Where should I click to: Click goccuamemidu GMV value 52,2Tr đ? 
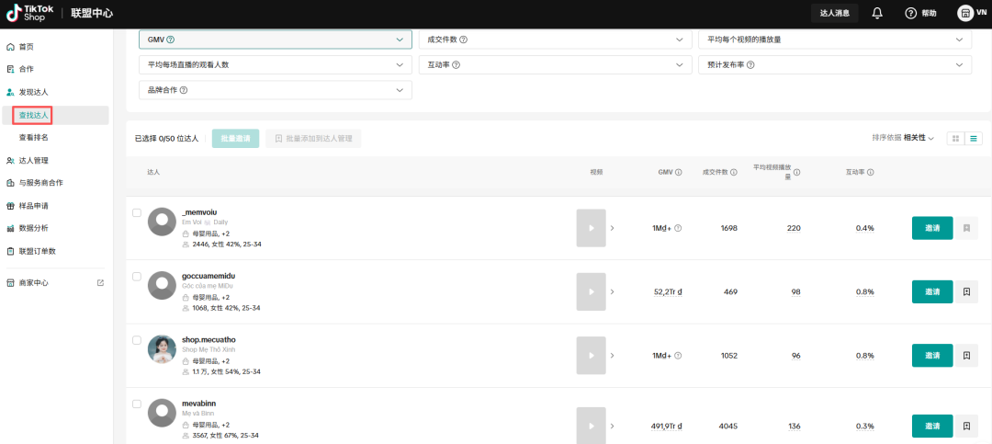click(668, 292)
